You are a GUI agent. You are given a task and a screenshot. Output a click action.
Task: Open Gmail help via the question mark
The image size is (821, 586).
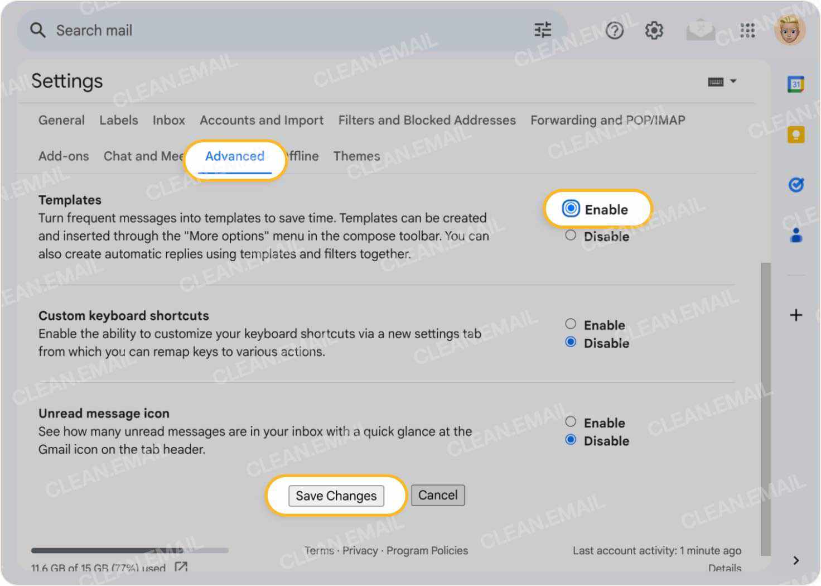(x=614, y=31)
